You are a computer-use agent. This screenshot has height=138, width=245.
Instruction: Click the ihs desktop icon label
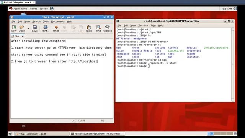(x=24, y=126)
